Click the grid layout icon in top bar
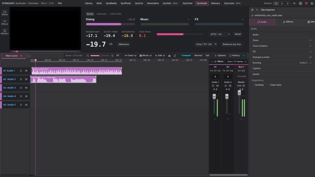 pyautogui.click(x=300, y=4)
